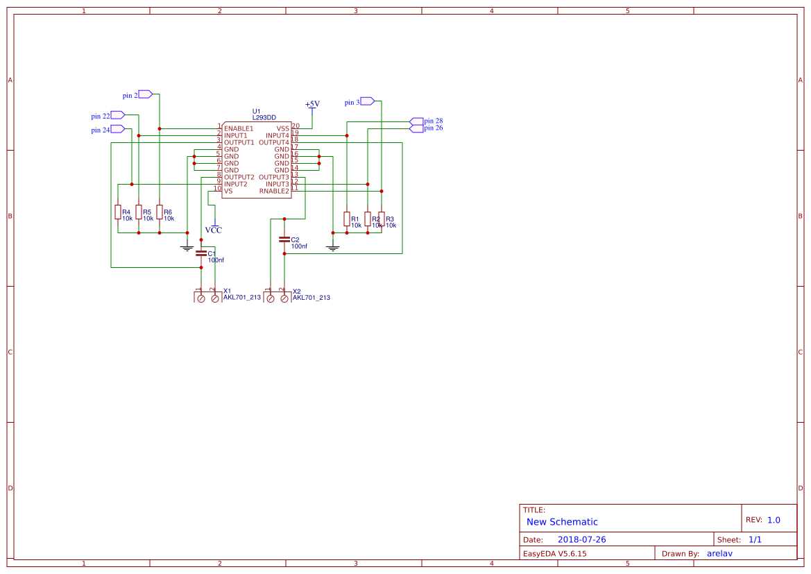Select capacitor C2 symbol
Viewport: 811px width, 574px height.
pyautogui.click(x=284, y=239)
